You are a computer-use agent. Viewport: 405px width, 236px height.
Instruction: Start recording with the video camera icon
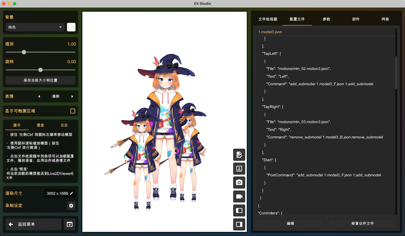(239, 197)
